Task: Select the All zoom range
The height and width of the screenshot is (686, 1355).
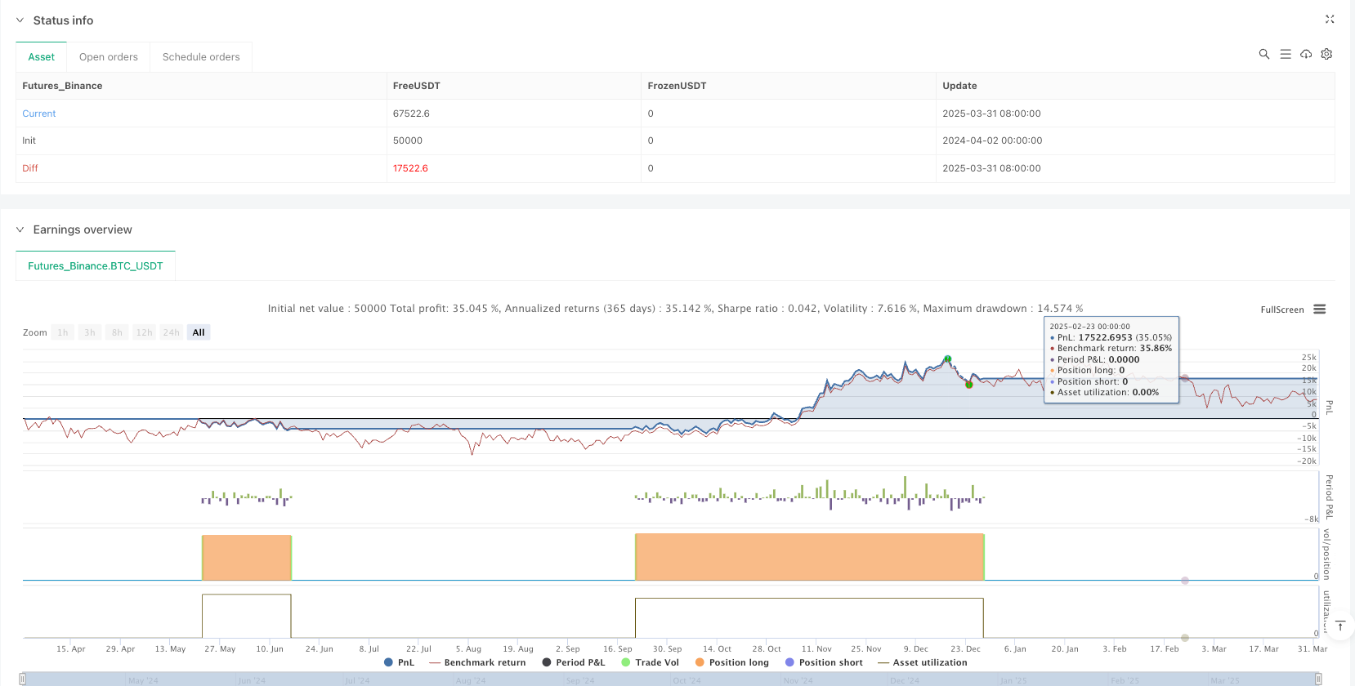Action: pyautogui.click(x=199, y=332)
